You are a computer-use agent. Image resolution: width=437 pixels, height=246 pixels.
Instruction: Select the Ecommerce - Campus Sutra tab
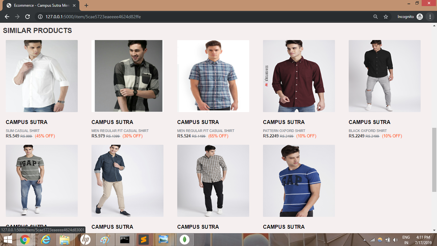coord(42,5)
